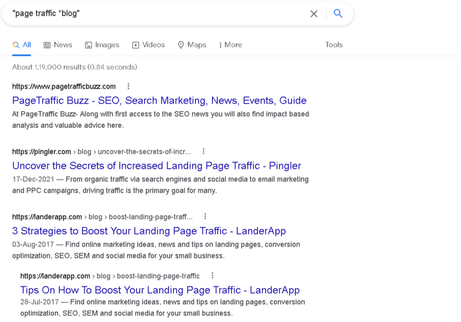Open the More search options menu

(230, 45)
